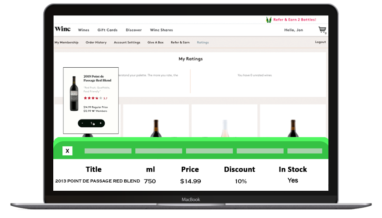Click the In Stock column header
This screenshot has width=382, height=218.
293,169
